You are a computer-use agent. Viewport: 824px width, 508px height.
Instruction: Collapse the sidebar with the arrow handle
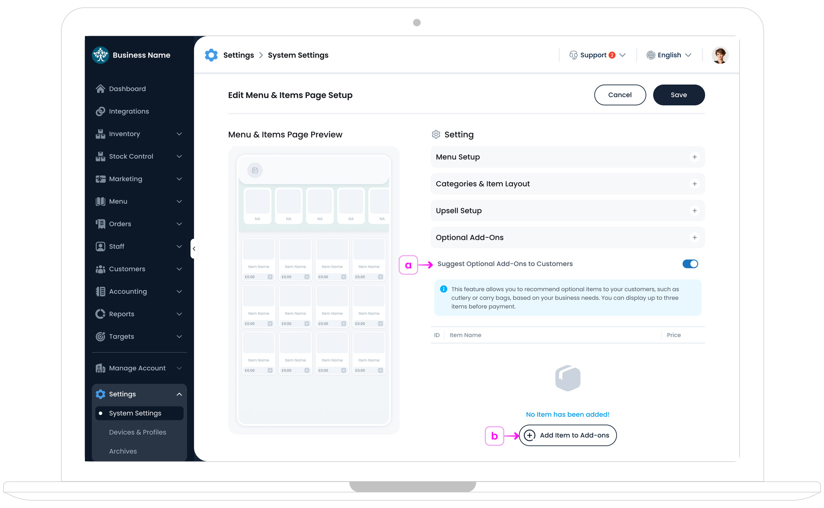[194, 248]
